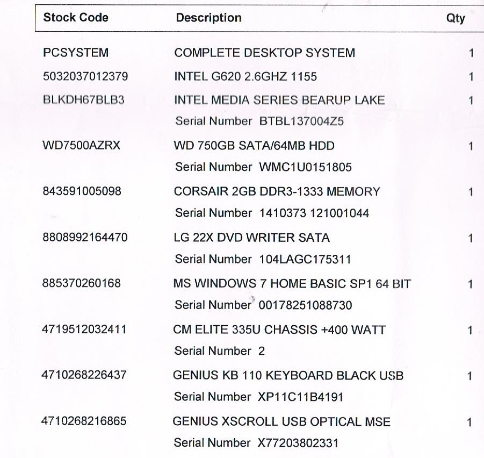
Task: Click COMPLETE DESKTOP SYSTEM description
Action: click(x=264, y=53)
